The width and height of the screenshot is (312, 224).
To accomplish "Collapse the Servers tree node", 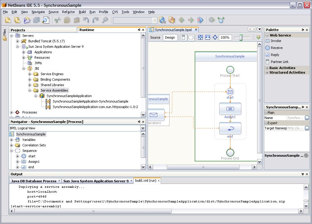I will pos(12,36).
